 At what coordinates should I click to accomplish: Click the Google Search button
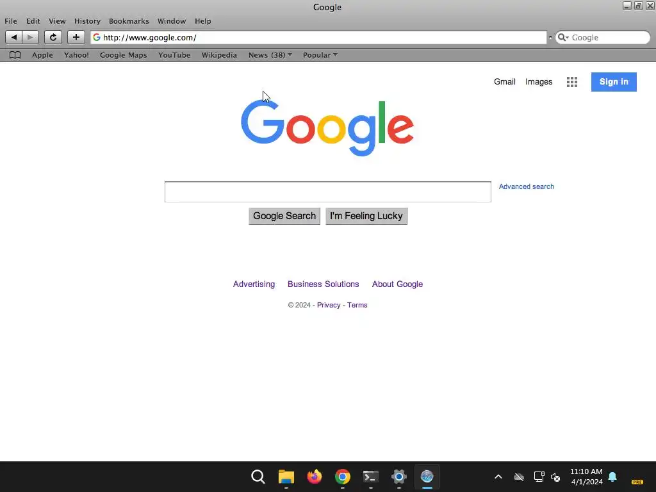pos(284,216)
